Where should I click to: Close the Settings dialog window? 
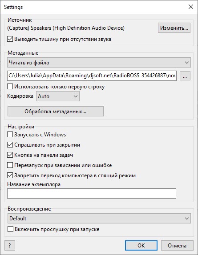click(191, 7)
